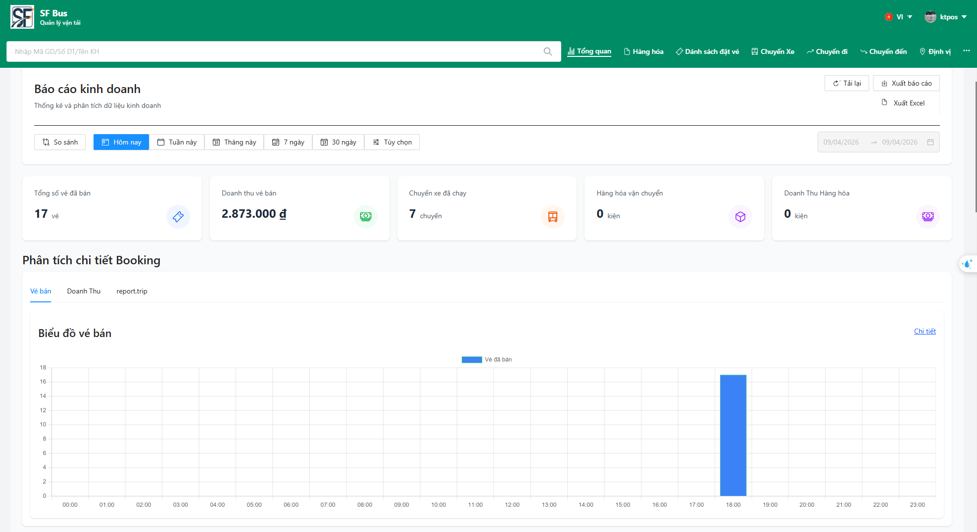
Task: Toggle the 'Vé đã bán' chart legend
Action: coord(487,360)
